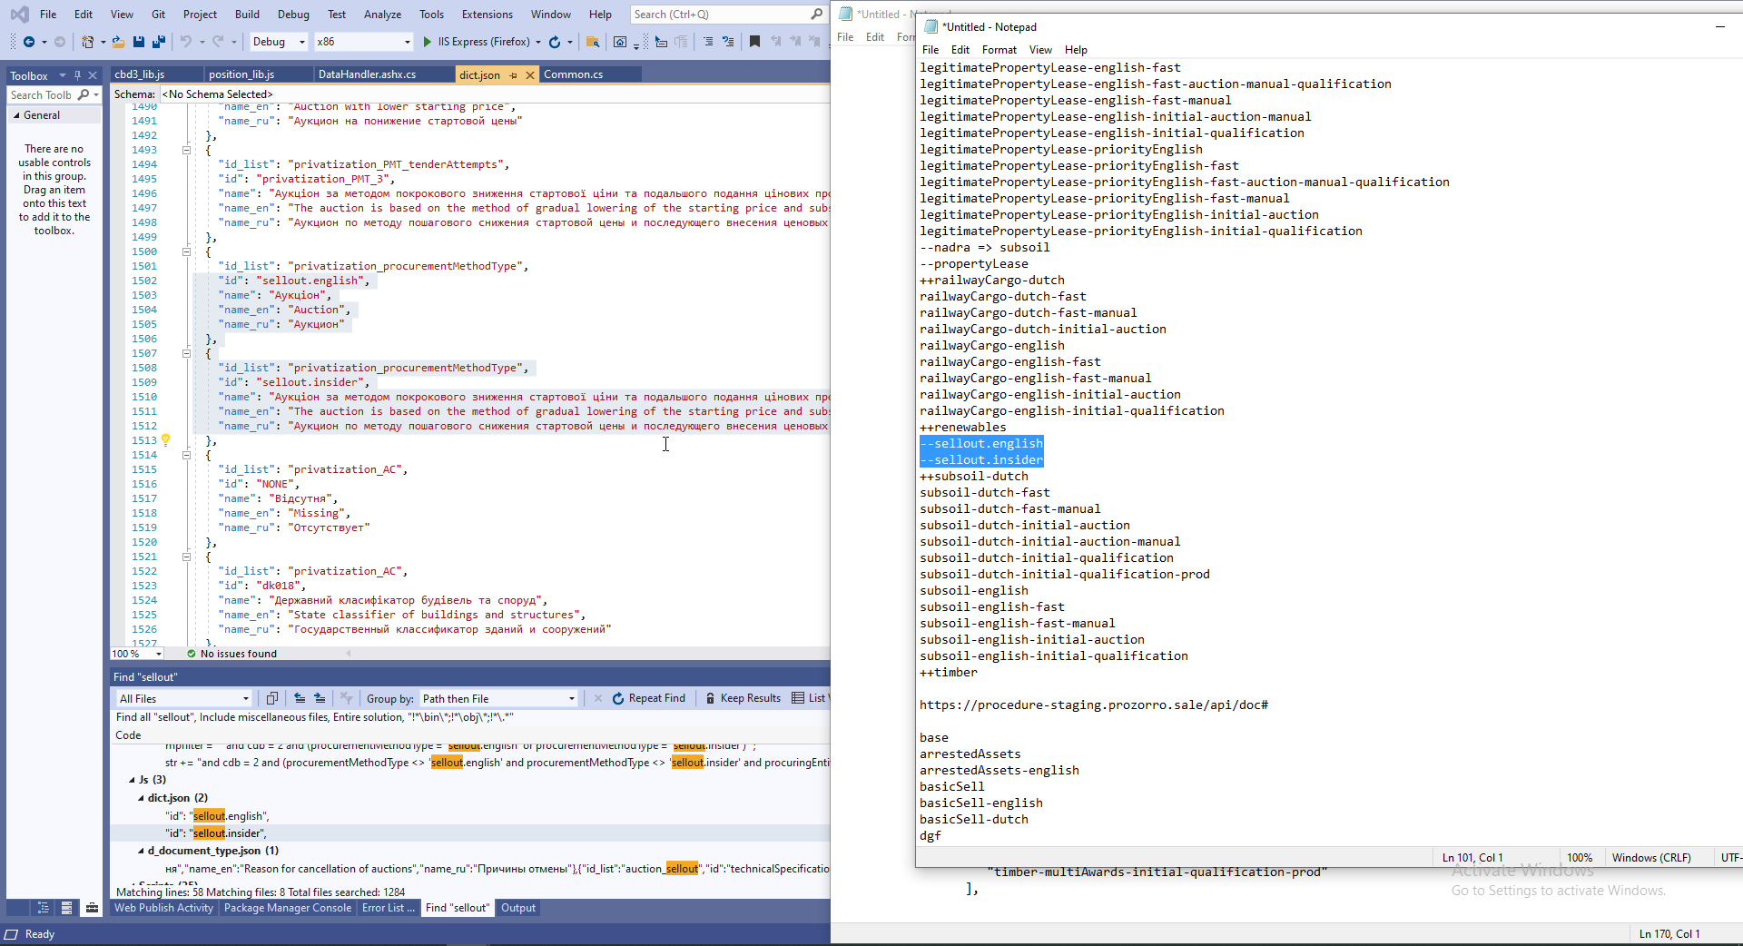Click the Toolbox search magnifier icon
The width and height of the screenshot is (1743, 946).
84,94
